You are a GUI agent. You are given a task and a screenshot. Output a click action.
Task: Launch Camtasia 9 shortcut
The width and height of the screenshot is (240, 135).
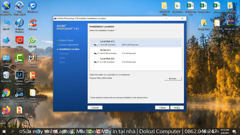(19, 58)
